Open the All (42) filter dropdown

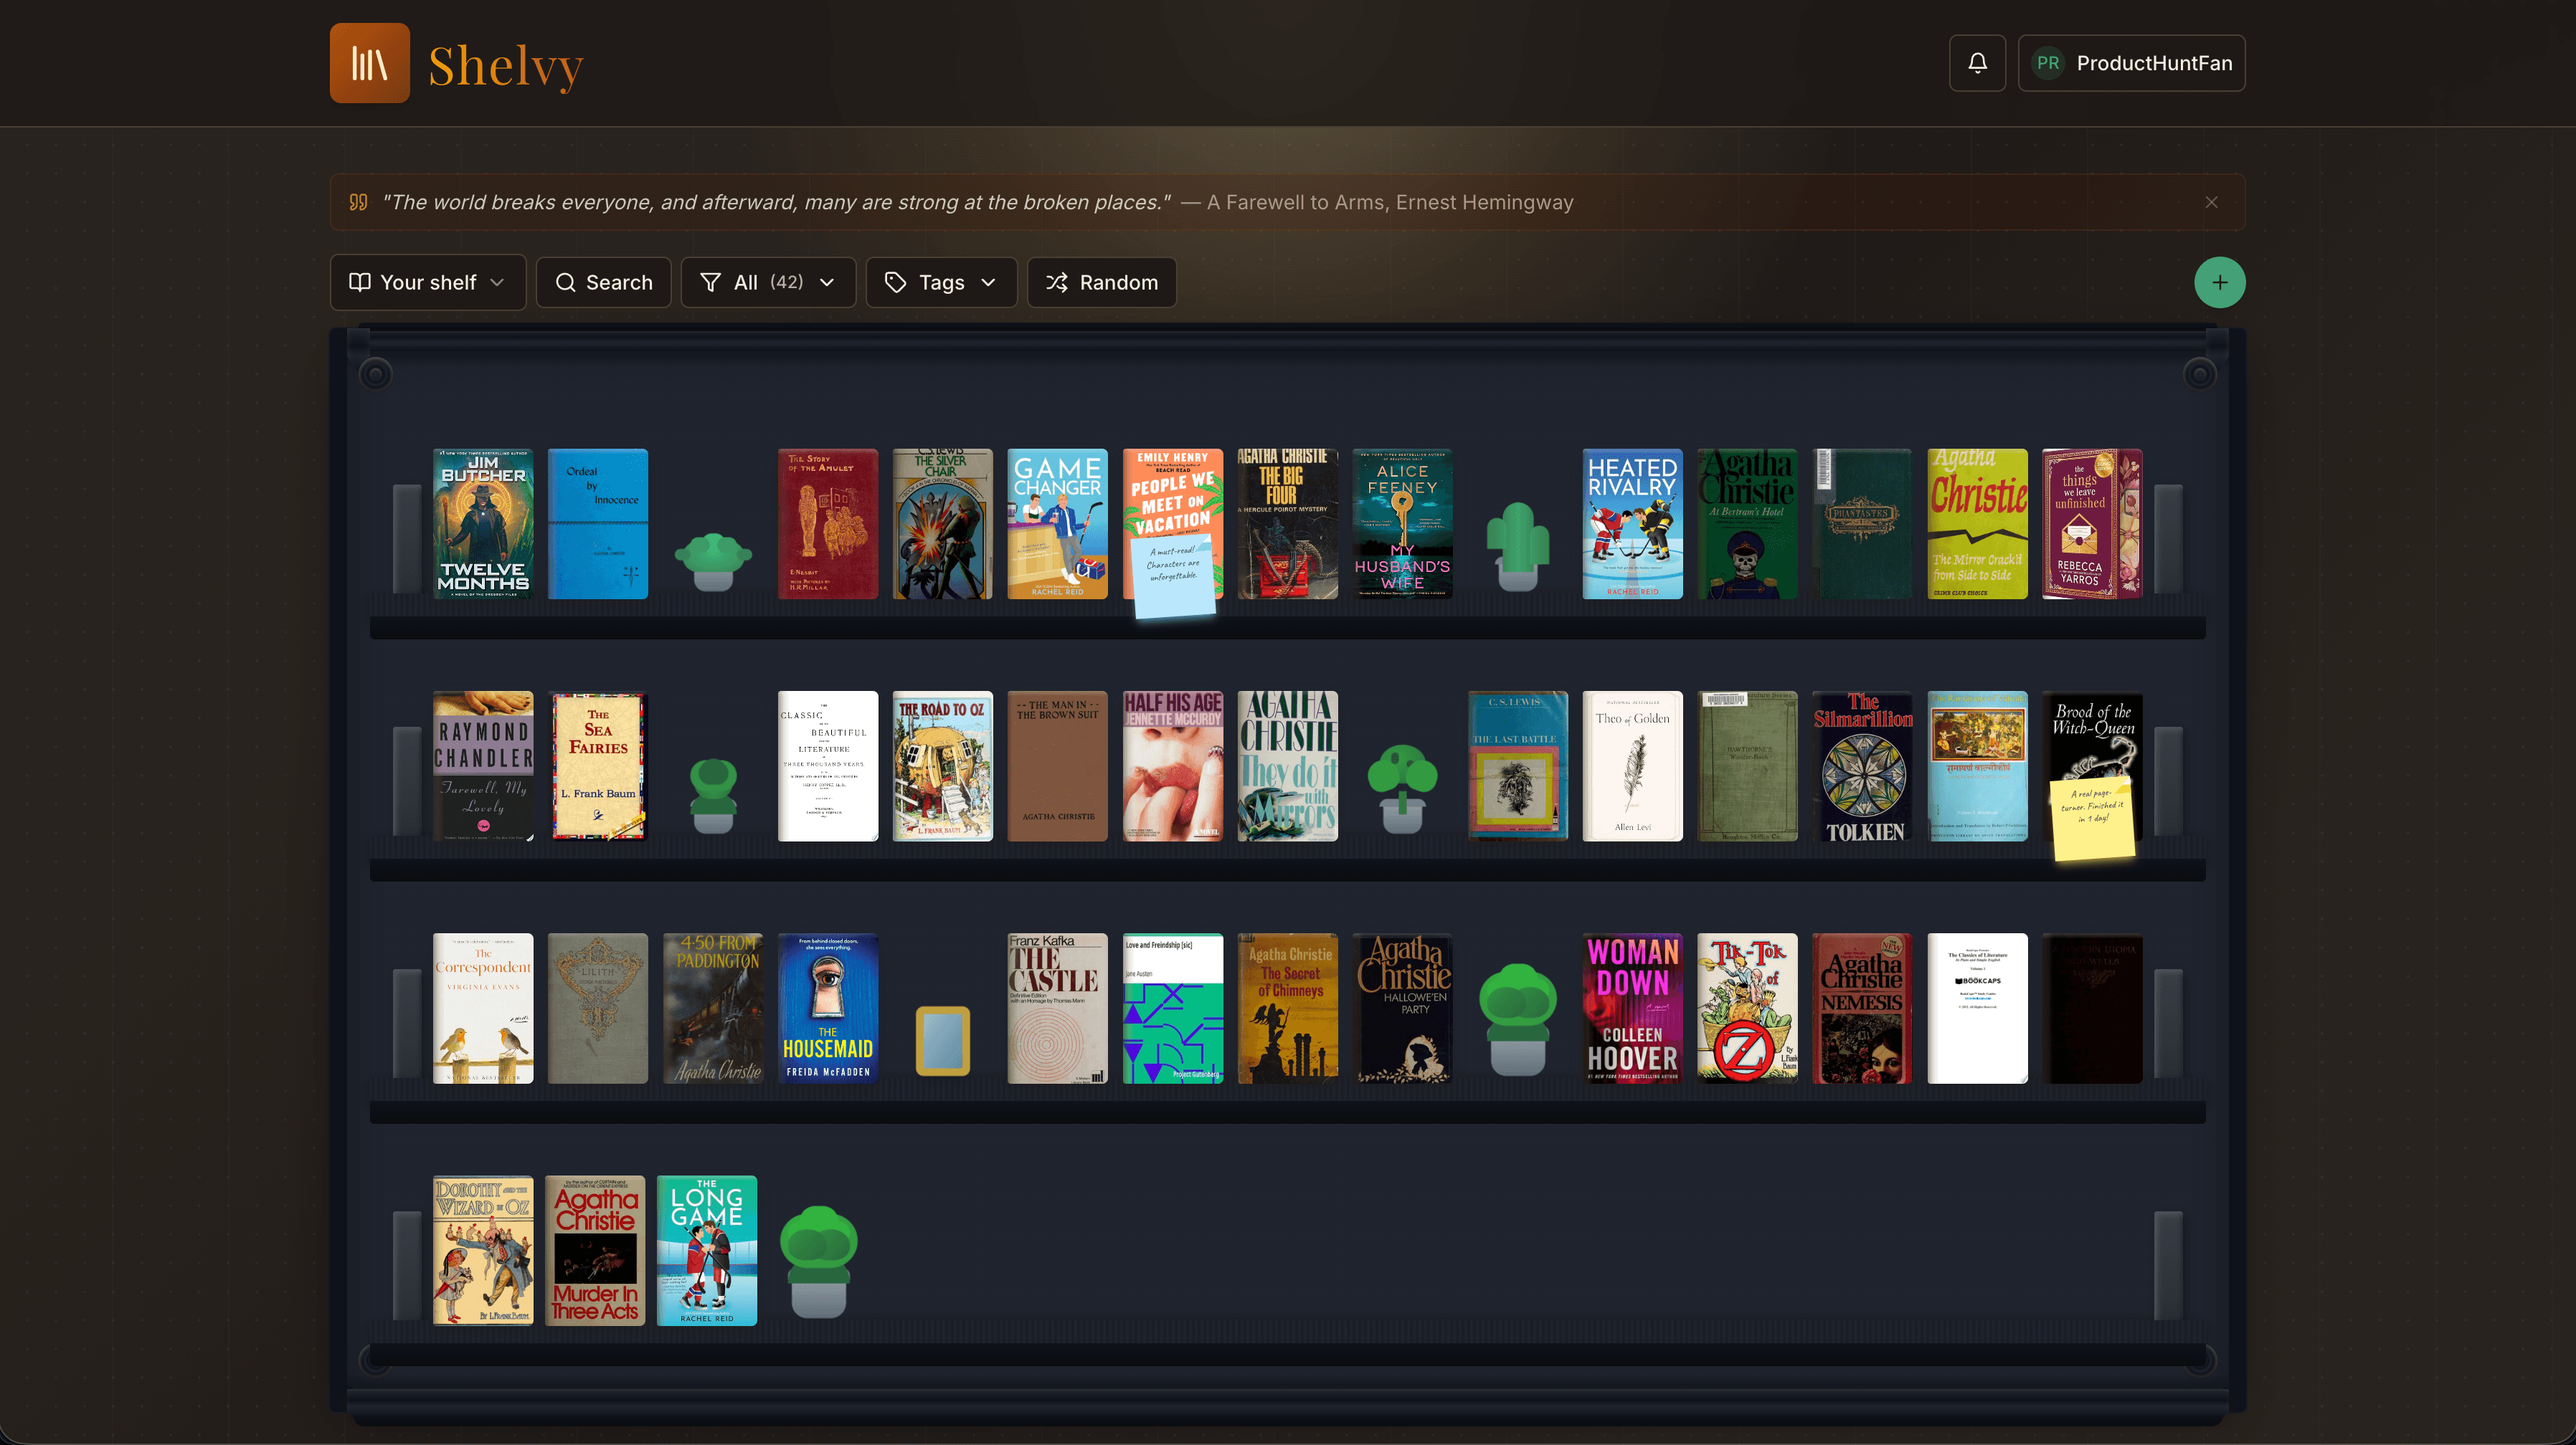pyautogui.click(x=768, y=282)
